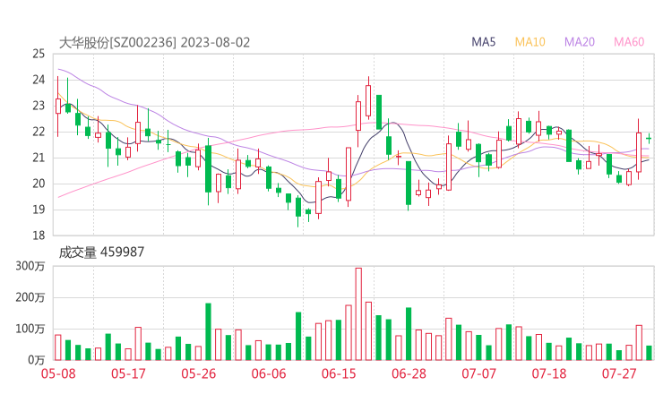Click the 07-07 date label

coord(478,373)
